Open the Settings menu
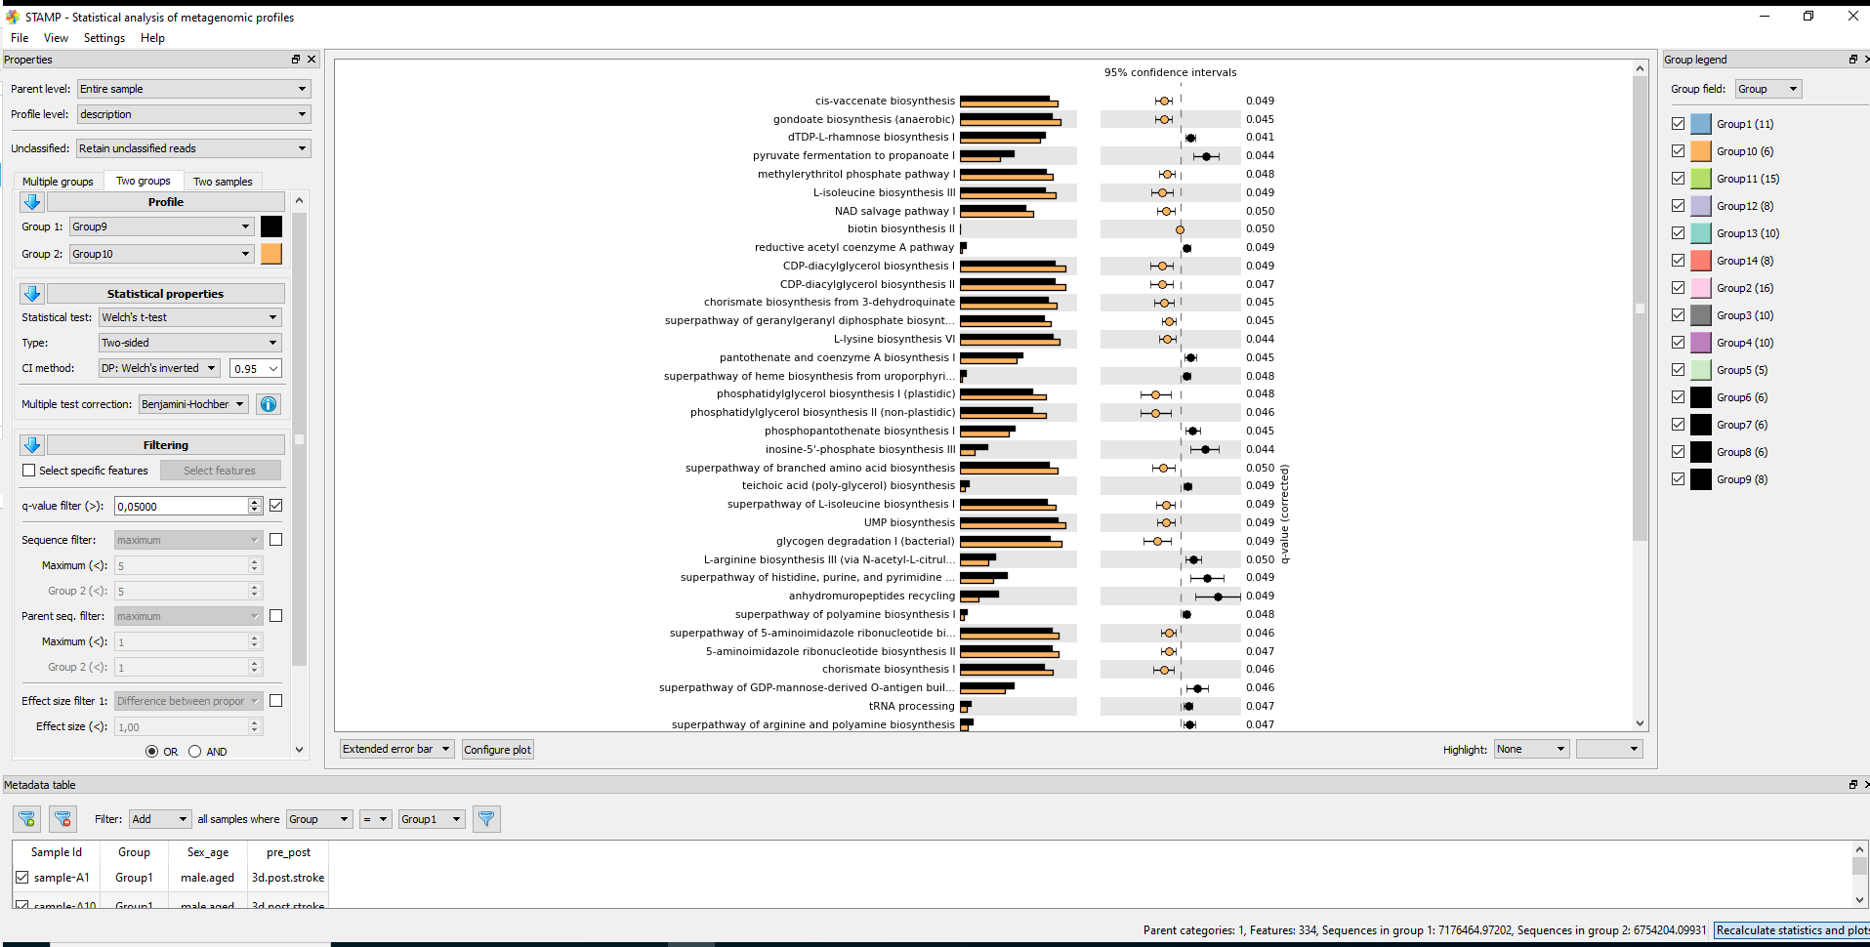This screenshot has height=947, width=1870. click(x=103, y=38)
